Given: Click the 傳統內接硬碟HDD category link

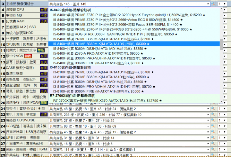Looking at the screenshot, I should pyautogui.click(x=20, y=33).
